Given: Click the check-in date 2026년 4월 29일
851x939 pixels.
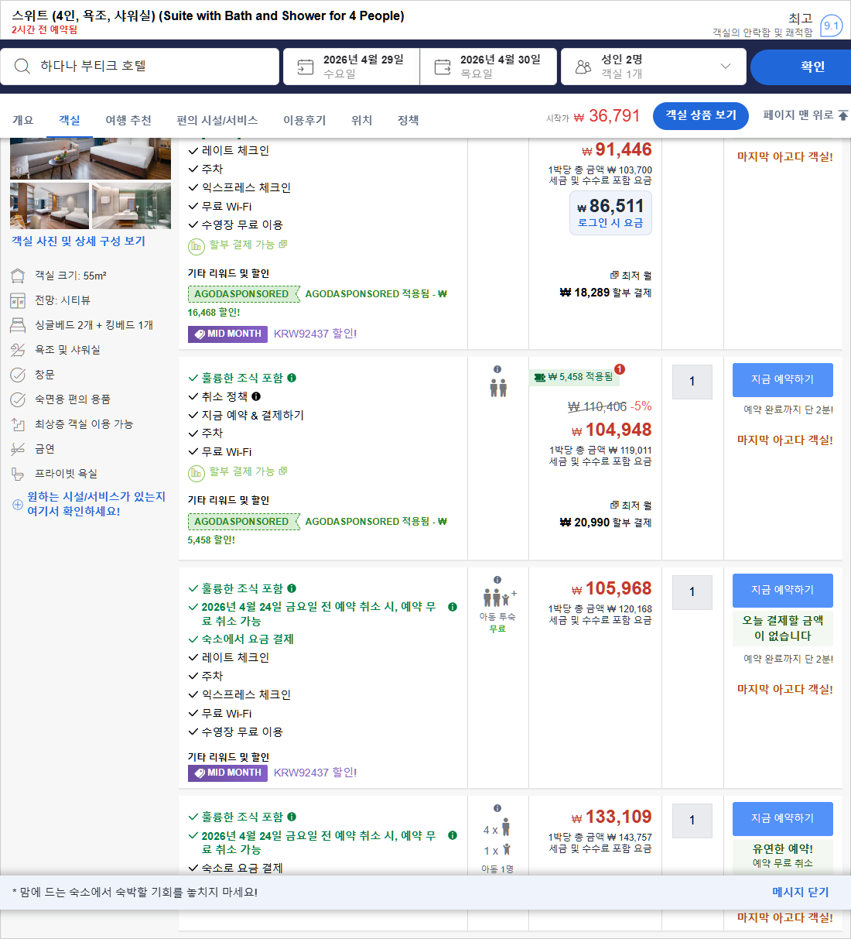Looking at the screenshot, I should tap(351, 67).
